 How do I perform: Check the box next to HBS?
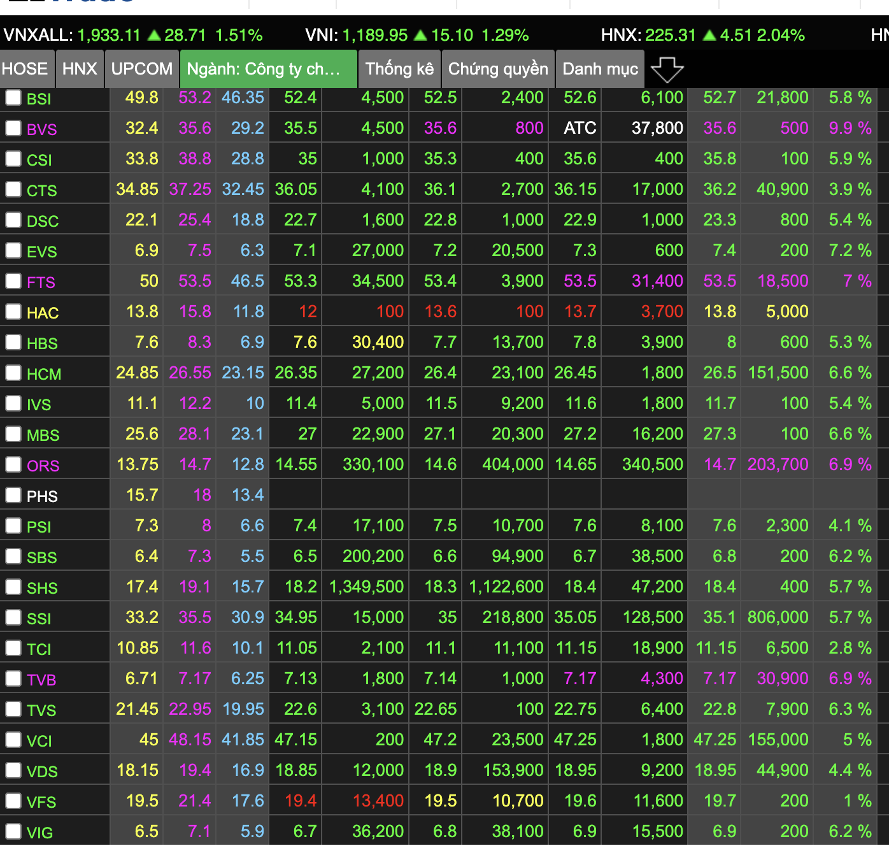click(x=13, y=342)
